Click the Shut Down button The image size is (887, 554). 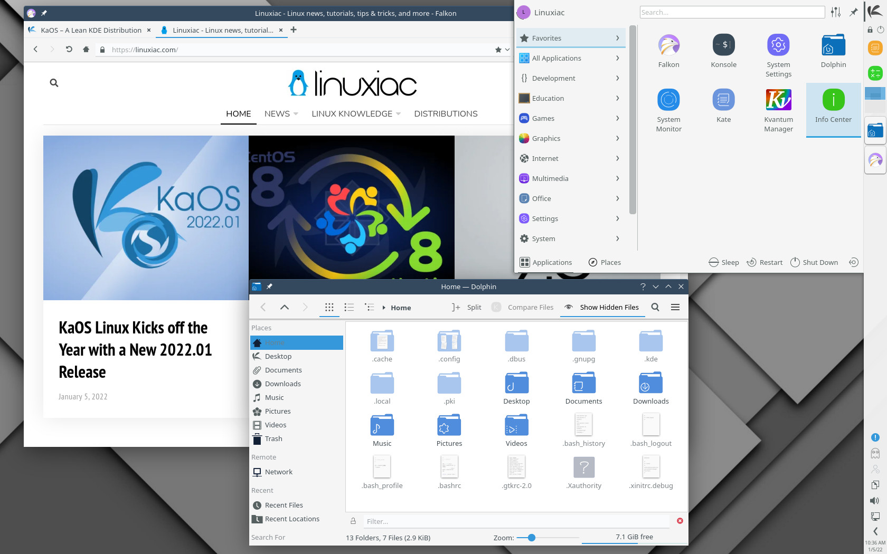(814, 262)
